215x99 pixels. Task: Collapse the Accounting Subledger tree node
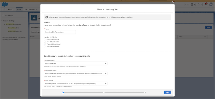click(5, 24)
